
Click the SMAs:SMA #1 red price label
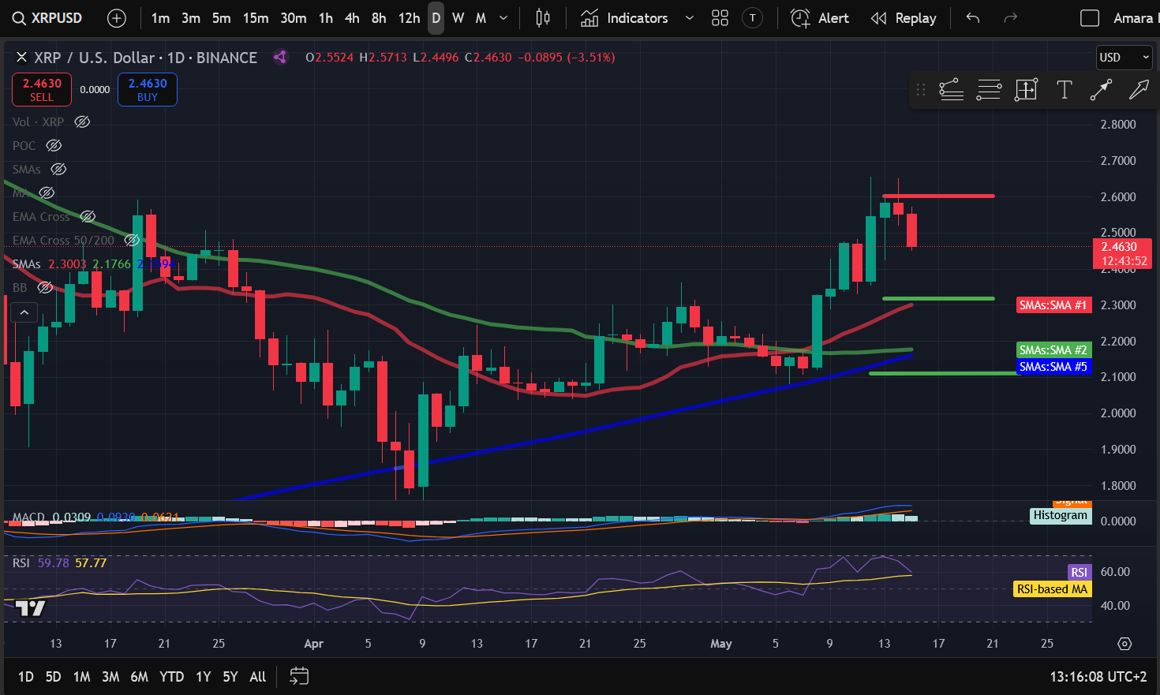[1053, 305]
